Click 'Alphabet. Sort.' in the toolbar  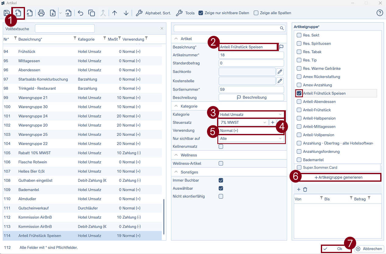(153, 13)
